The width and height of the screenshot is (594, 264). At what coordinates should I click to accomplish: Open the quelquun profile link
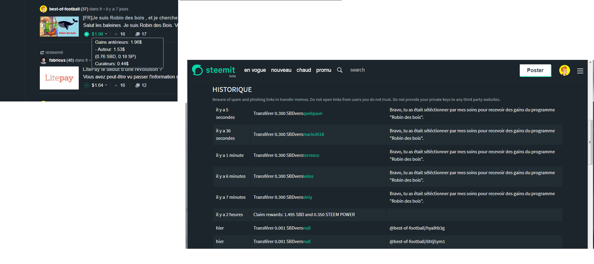313,113
